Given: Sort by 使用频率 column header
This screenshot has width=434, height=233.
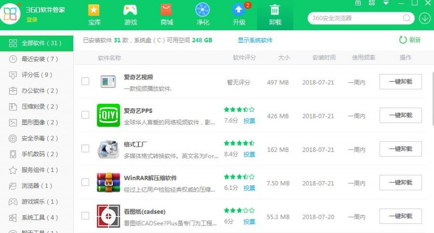Looking at the screenshot, I should pos(363,58).
